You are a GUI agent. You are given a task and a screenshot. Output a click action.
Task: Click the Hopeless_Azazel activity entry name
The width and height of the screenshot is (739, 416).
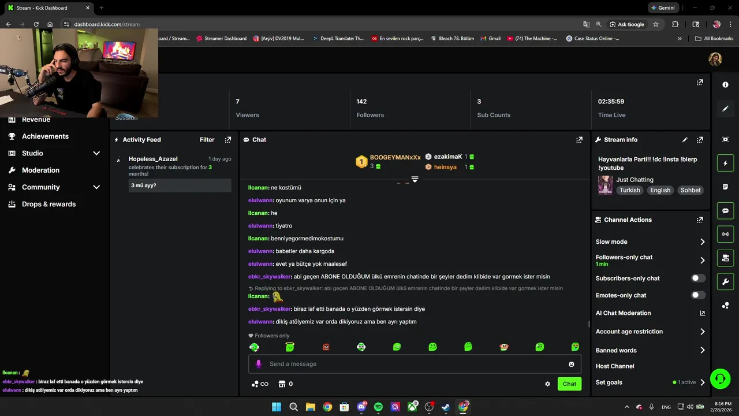[153, 159]
